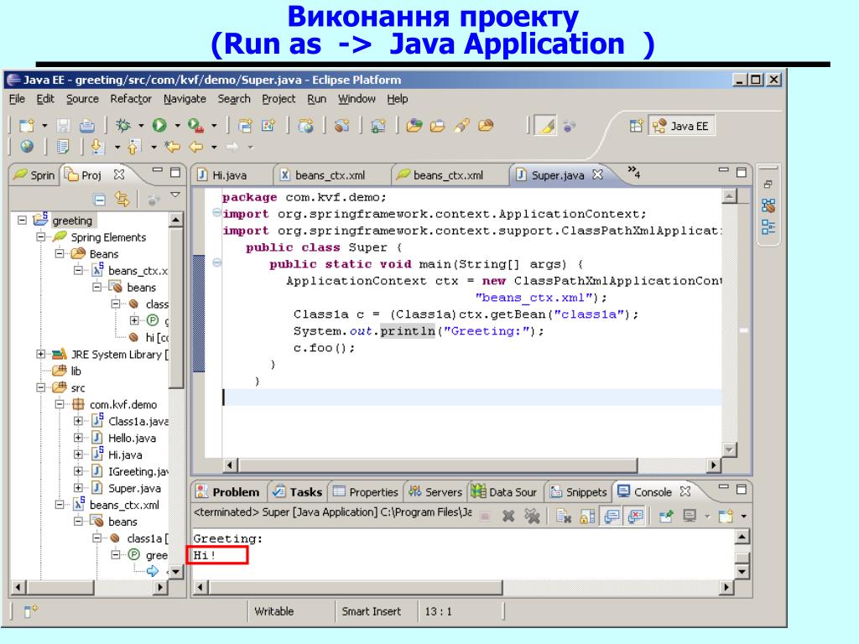Click the Run External Tools icon

pos(195,126)
